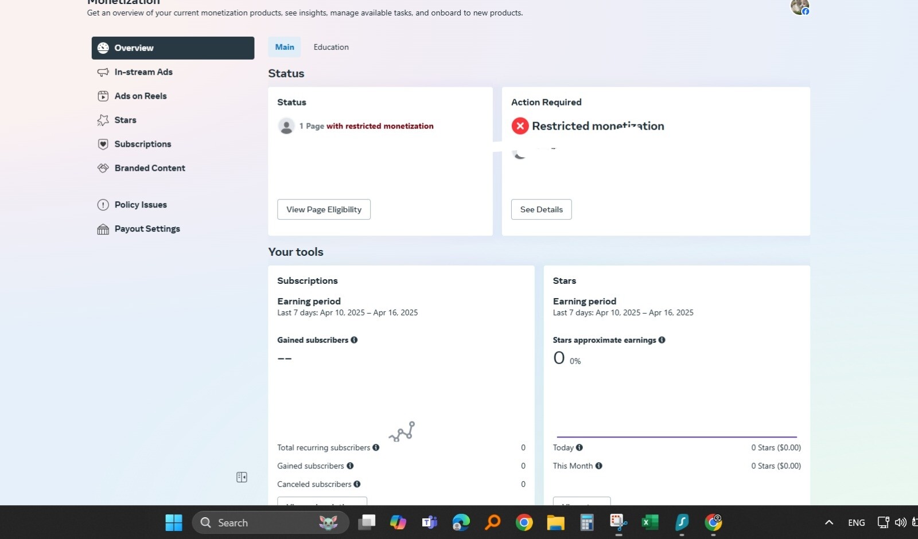Open the Overview section in sidebar

point(173,48)
